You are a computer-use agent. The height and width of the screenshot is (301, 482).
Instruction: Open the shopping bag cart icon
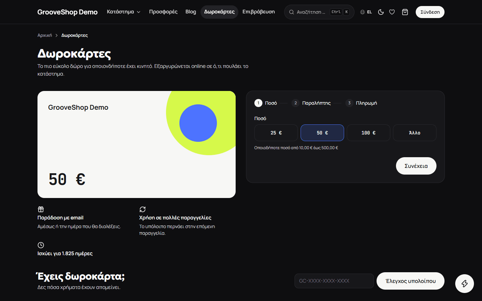coord(405,12)
